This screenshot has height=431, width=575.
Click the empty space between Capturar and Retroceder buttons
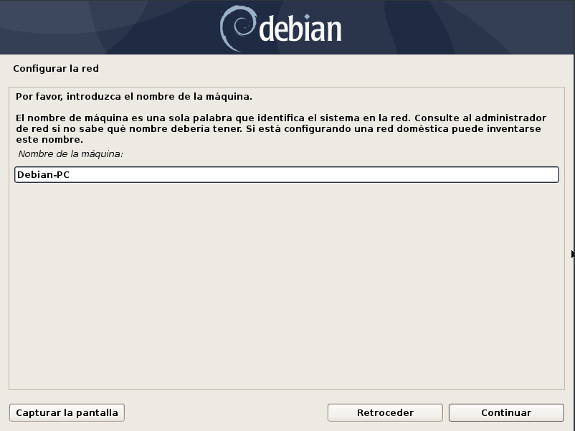(x=226, y=412)
